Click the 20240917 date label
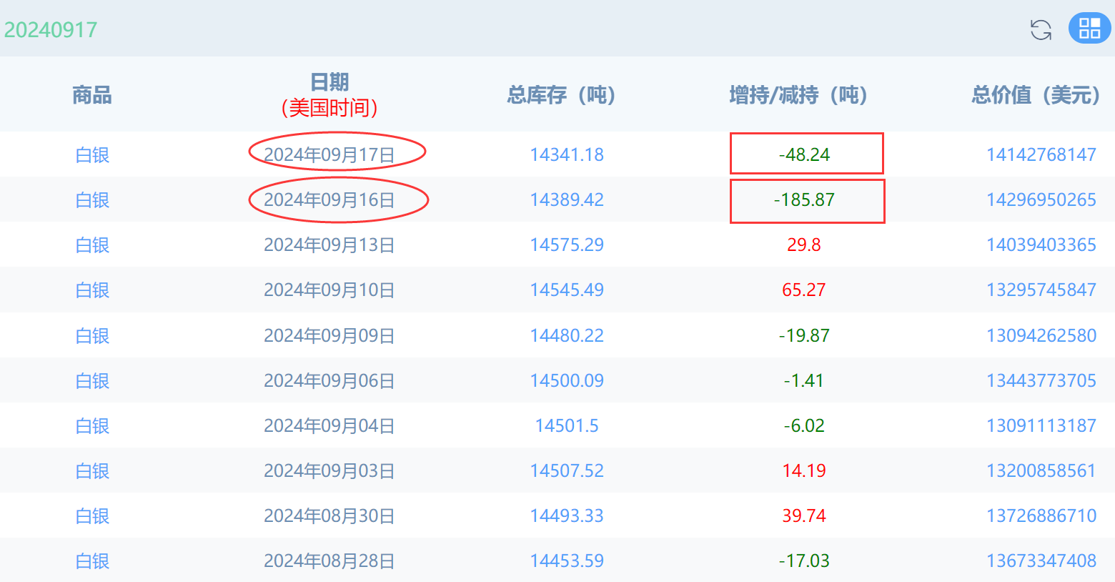This screenshot has width=1115, height=582. pos(51,30)
